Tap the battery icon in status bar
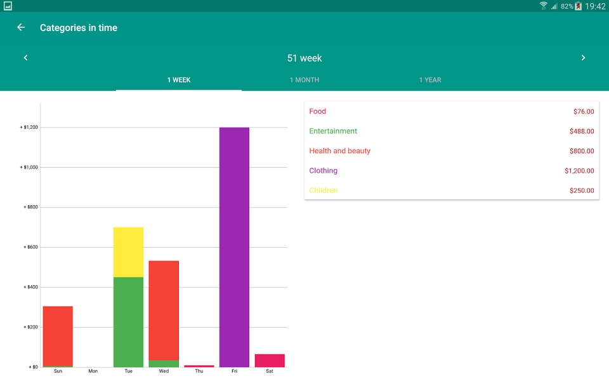This screenshot has width=609, height=381. [579, 6]
